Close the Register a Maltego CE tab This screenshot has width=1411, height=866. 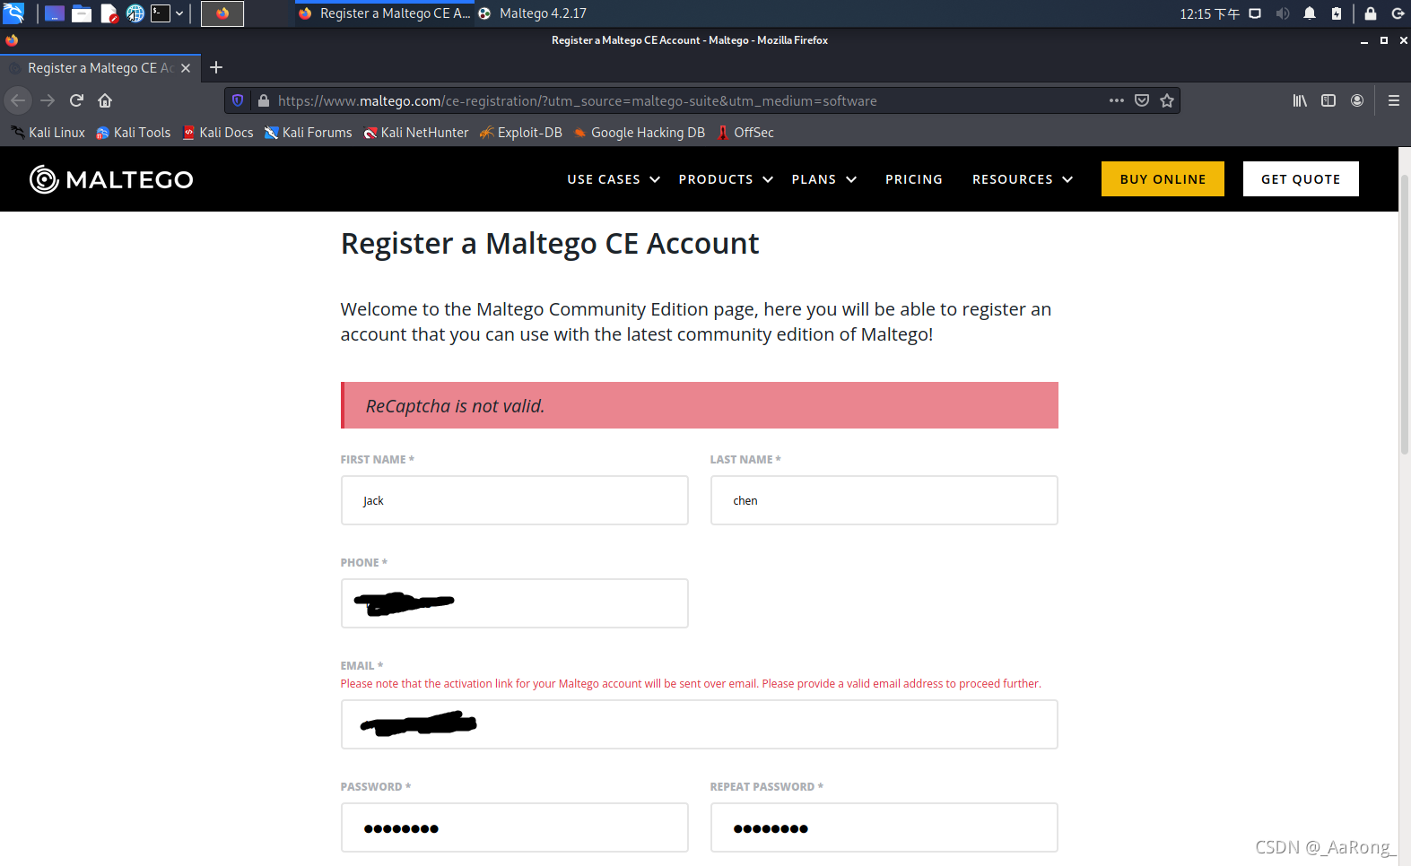click(186, 68)
